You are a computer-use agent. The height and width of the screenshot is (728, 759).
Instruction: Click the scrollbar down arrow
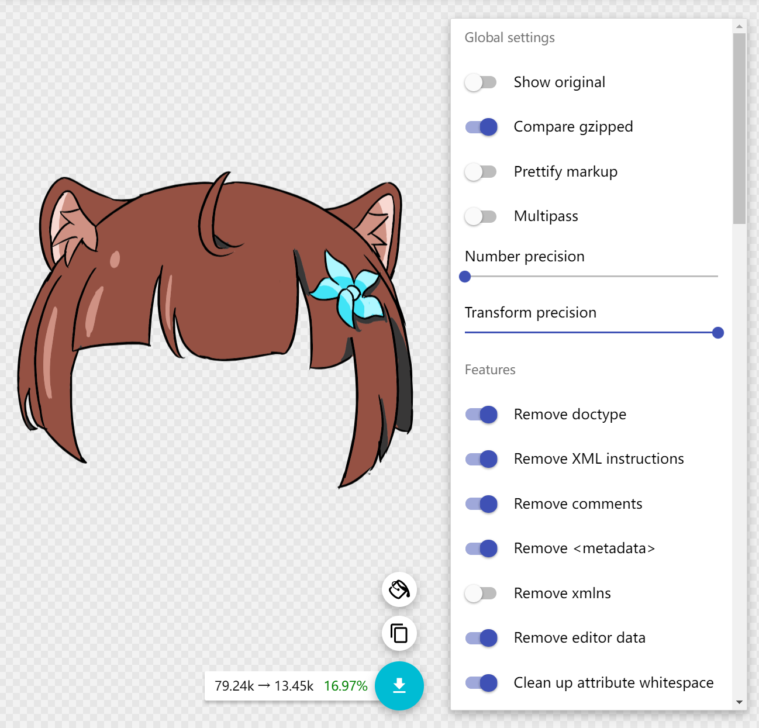coord(739,702)
